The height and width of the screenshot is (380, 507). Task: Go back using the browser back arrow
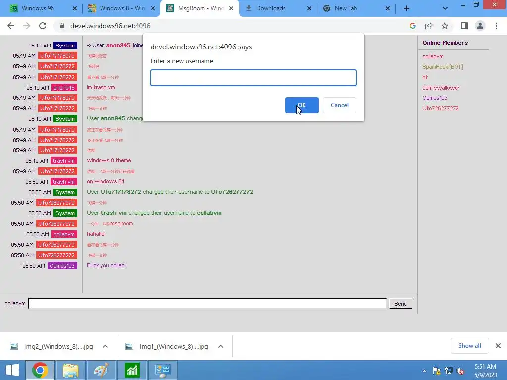[x=11, y=26]
